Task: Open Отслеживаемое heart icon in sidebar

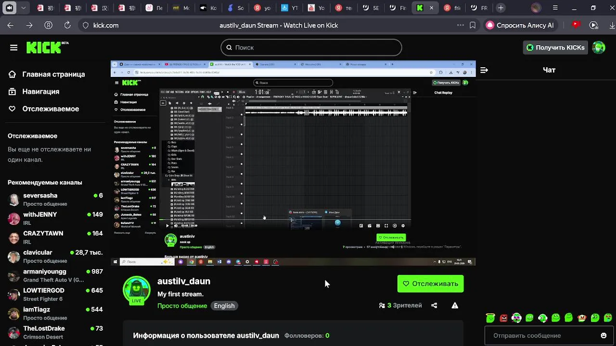Action: click(x=13, y=109)
